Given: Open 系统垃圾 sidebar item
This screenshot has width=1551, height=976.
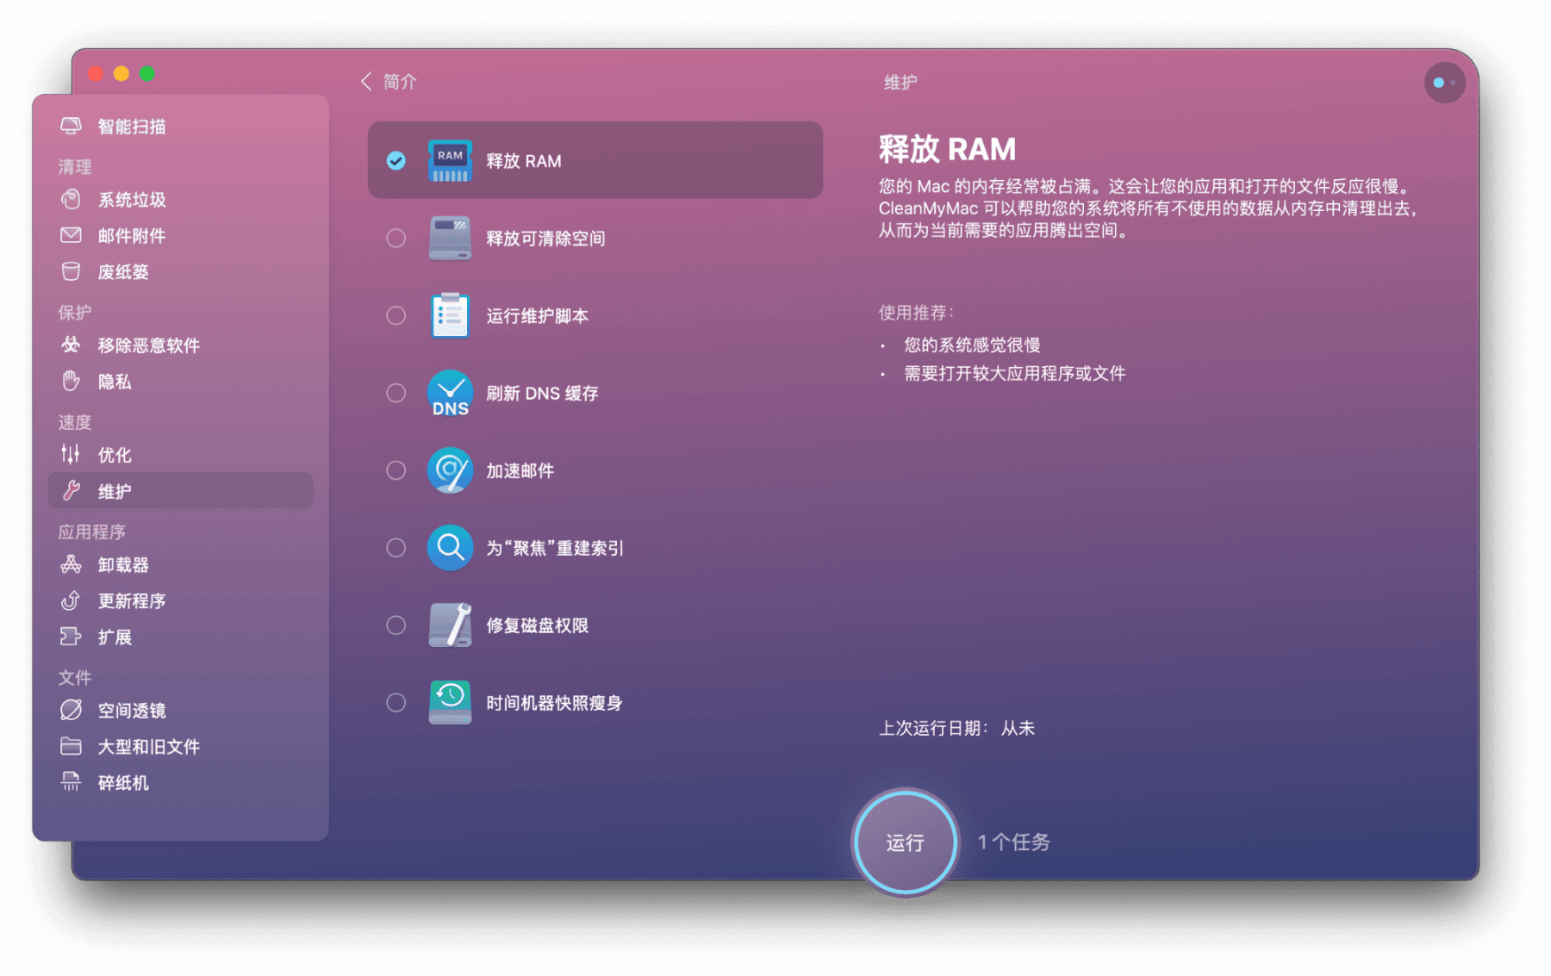Looking at the screenshot, I should pyautogui.click(x=181, y=200).
